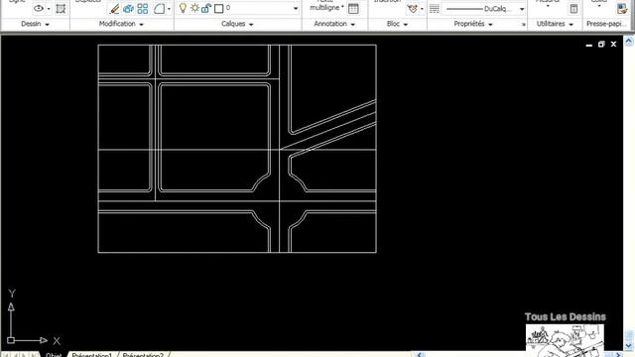
Task: Select the region/boundary square icon in Dessin panel
Action: pos(61,9)
